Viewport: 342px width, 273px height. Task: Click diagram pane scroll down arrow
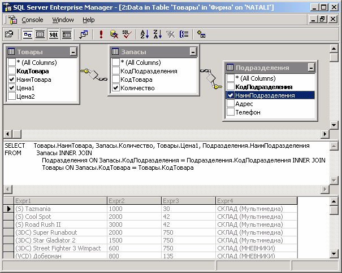click(334, 125)
